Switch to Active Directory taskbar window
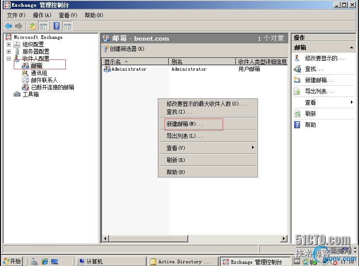 [183, 262]
